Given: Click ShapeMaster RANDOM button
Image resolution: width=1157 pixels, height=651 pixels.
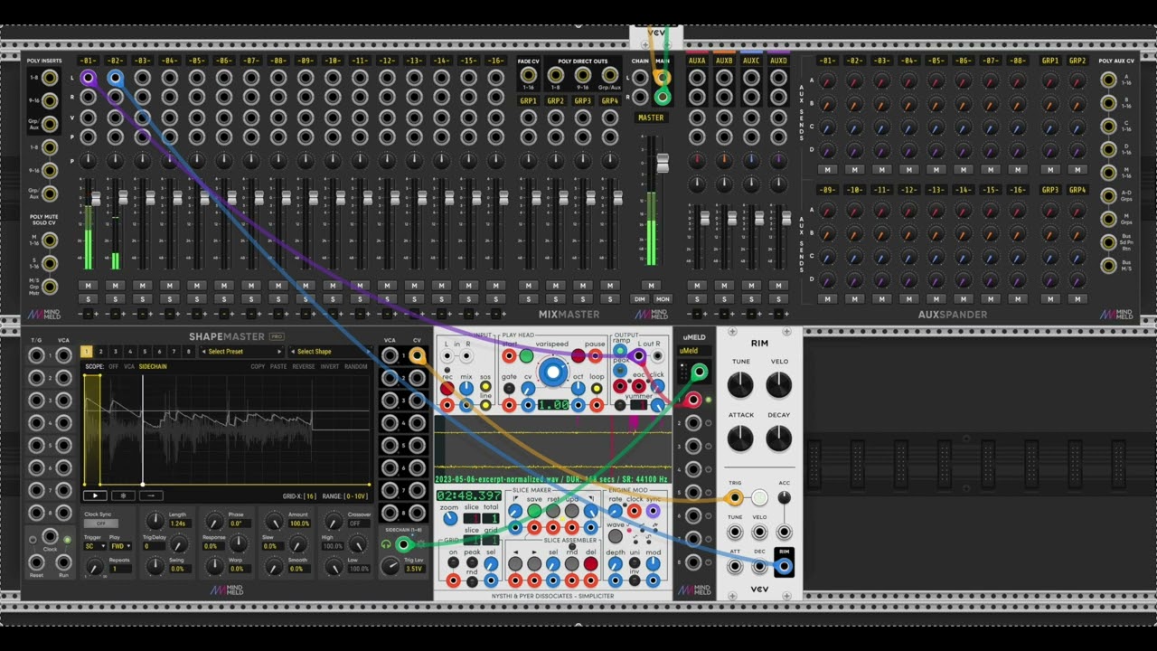Looking at the screenshot, I should [x=356, y=367].
